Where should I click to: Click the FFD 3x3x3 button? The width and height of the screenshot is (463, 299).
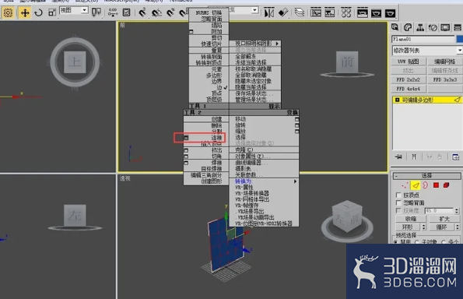(x=445, y=79)
